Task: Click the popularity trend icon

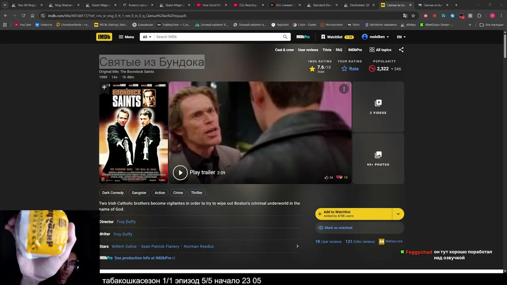Action: tap(372, 68)
